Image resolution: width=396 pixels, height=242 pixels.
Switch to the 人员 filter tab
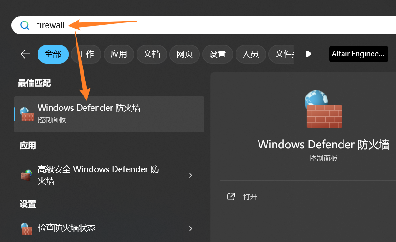(251, 54)
